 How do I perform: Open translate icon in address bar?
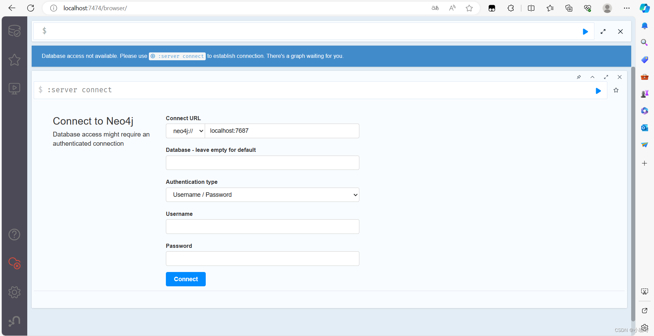point(435,8)
